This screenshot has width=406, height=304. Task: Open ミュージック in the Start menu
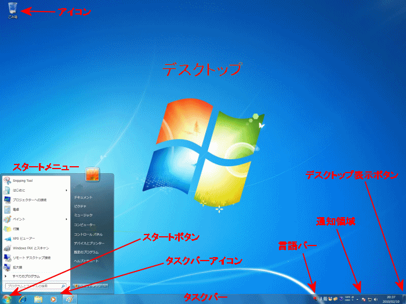point(83,215)
